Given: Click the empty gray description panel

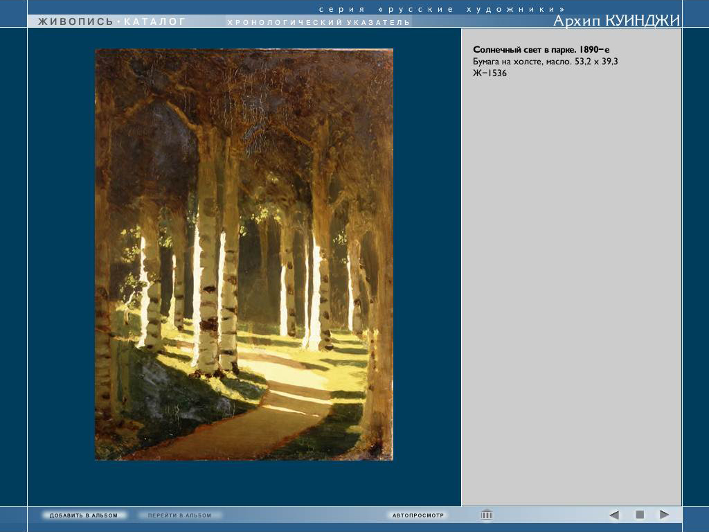Looking at the screenshot, I should click(x=571, y=291).
